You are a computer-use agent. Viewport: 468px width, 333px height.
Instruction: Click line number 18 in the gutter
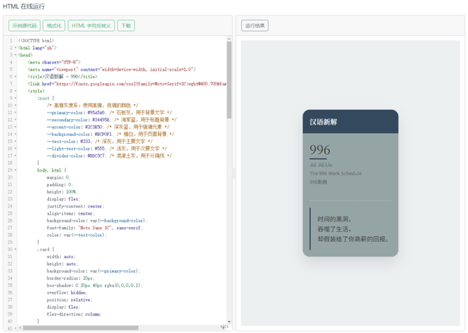click(10, 163)
